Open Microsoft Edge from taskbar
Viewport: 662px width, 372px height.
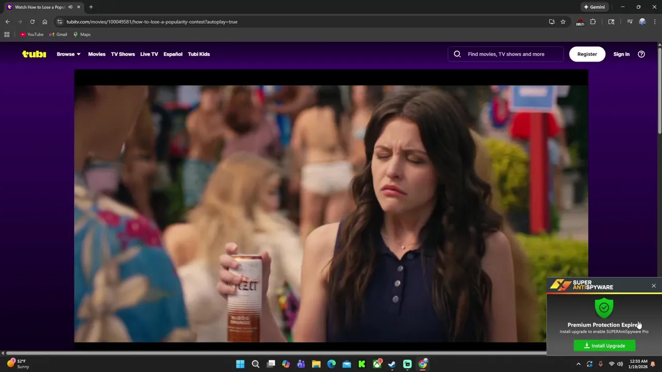coord(332,364)
